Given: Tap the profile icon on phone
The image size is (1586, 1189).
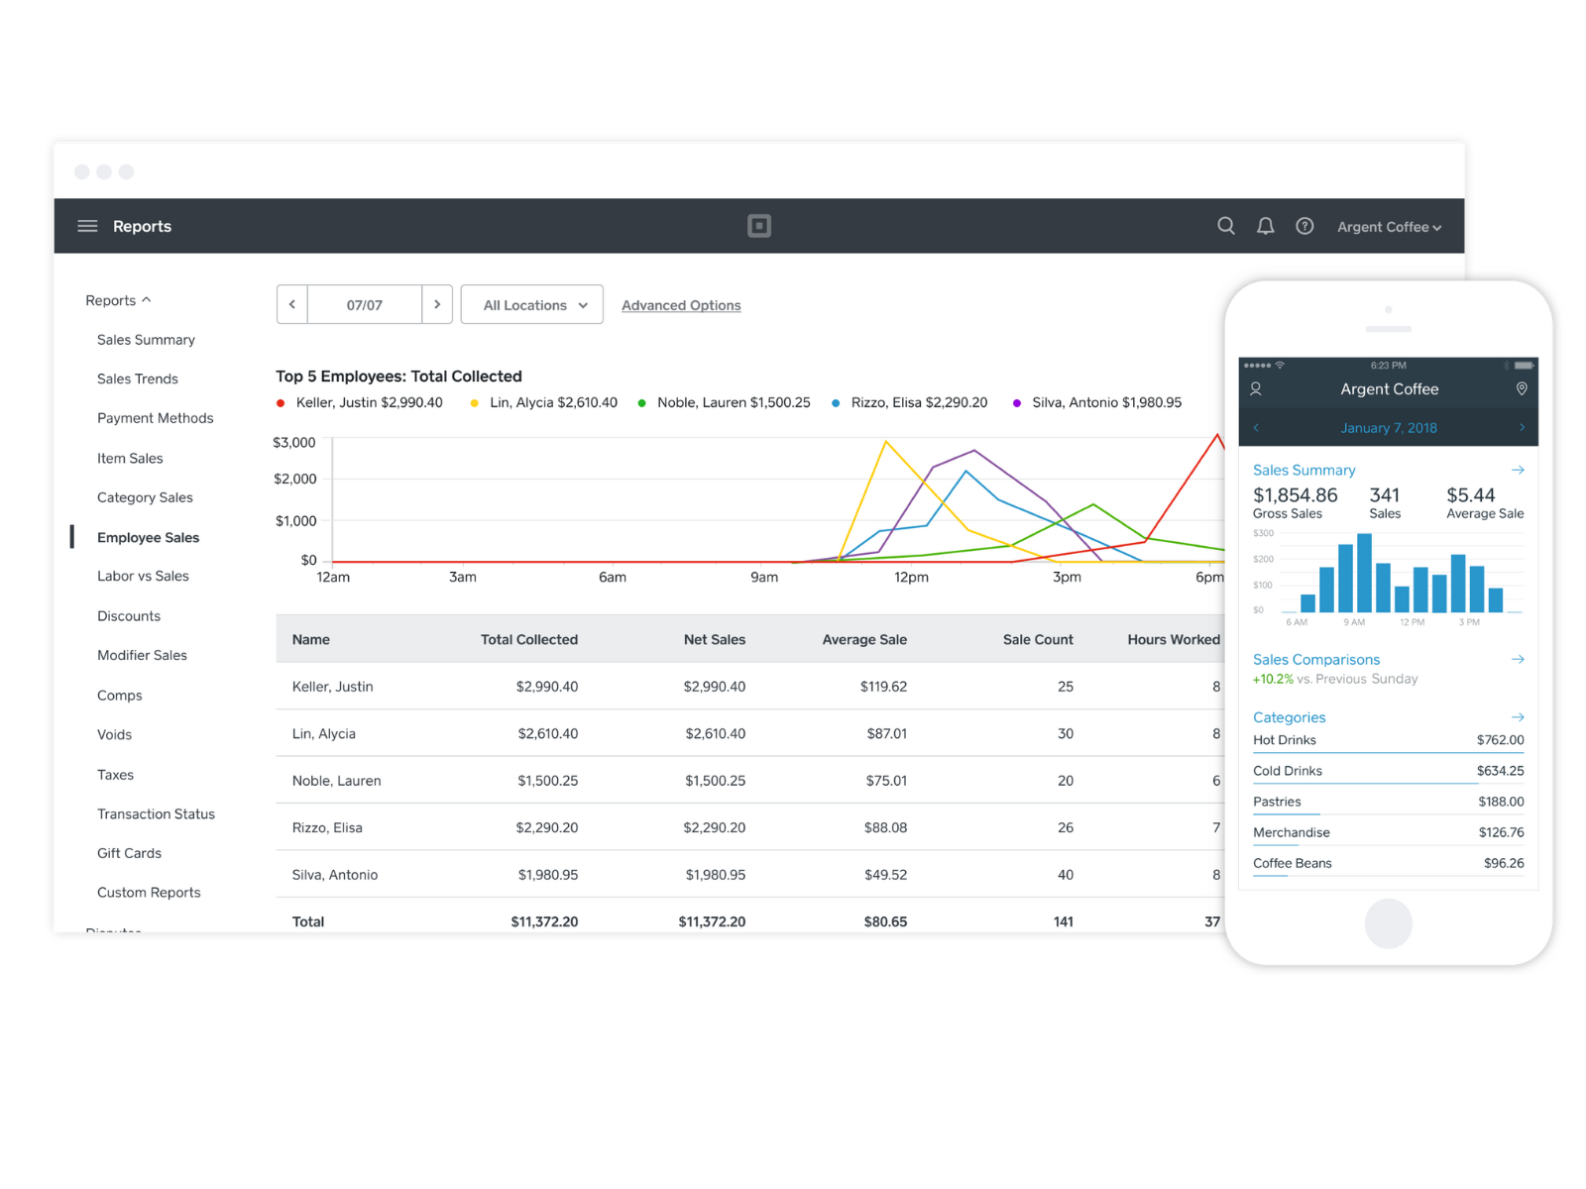Looking at the screenshot, I should pyautogui.click(x=1256, y=389).
